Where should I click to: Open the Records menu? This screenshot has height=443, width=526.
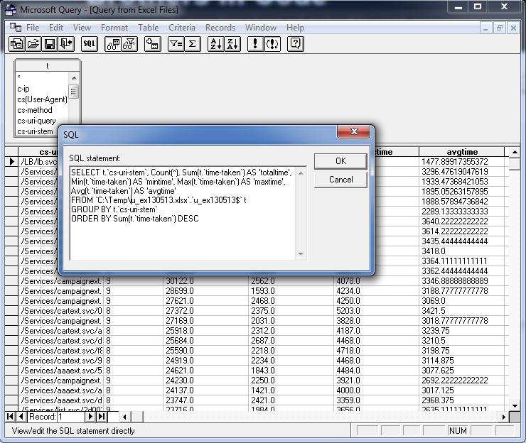point(220,28)
